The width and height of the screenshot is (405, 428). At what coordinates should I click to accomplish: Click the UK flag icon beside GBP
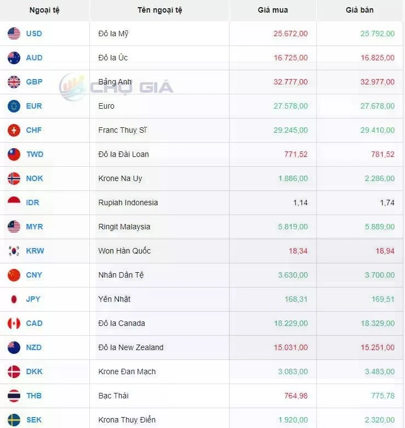coord(14,82)
